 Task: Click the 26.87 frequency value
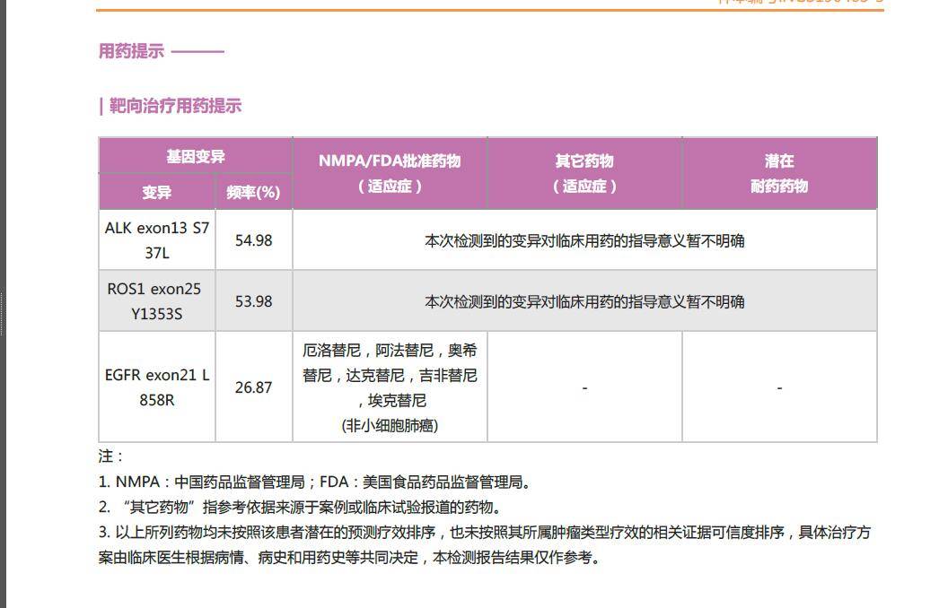253,387
